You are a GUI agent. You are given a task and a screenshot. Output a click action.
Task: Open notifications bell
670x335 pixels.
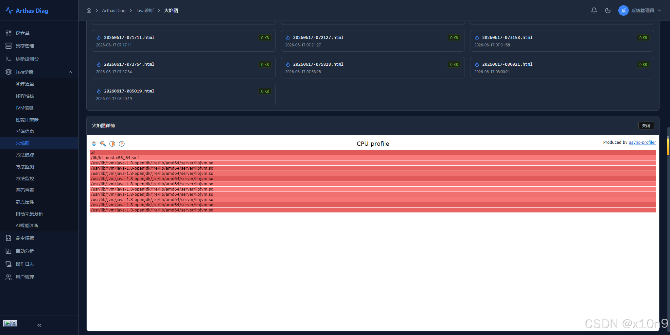[x=594, y=10]
